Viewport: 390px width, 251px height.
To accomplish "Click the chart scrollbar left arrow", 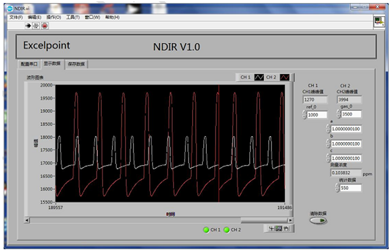I will pyautogui.click(x=27, y=220).
